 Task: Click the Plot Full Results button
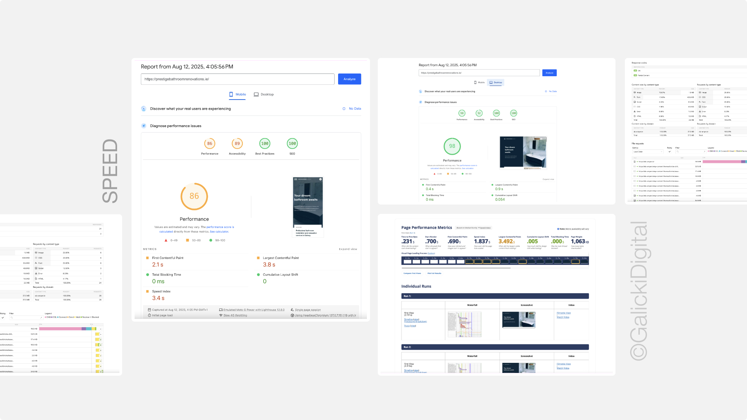(x=434, y=273)
